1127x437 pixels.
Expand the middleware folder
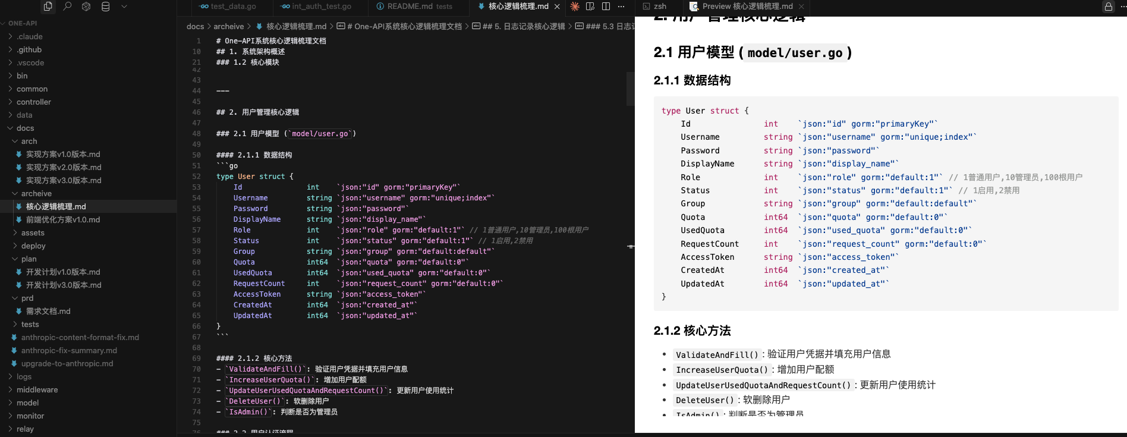click(x=37, y=389)
